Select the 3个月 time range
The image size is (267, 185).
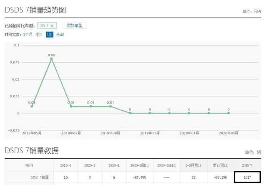[28, 34]
